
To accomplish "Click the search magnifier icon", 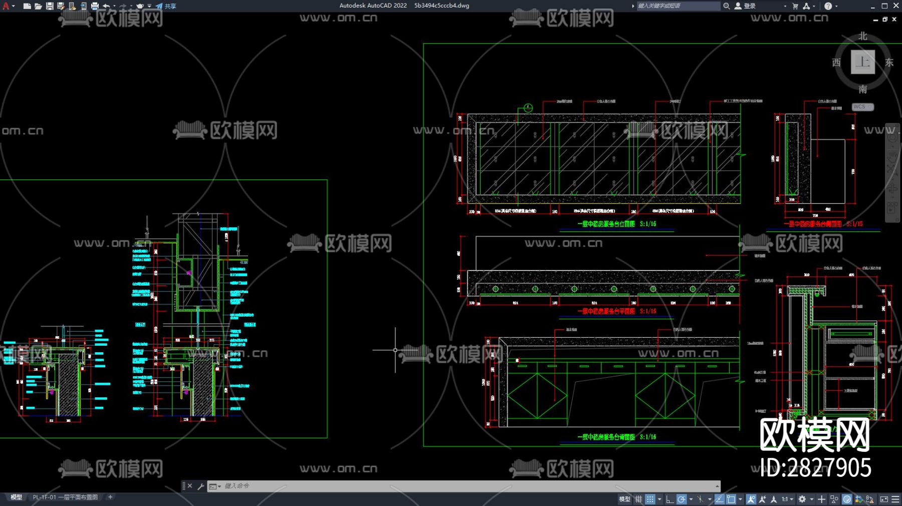I will (727, 6).
